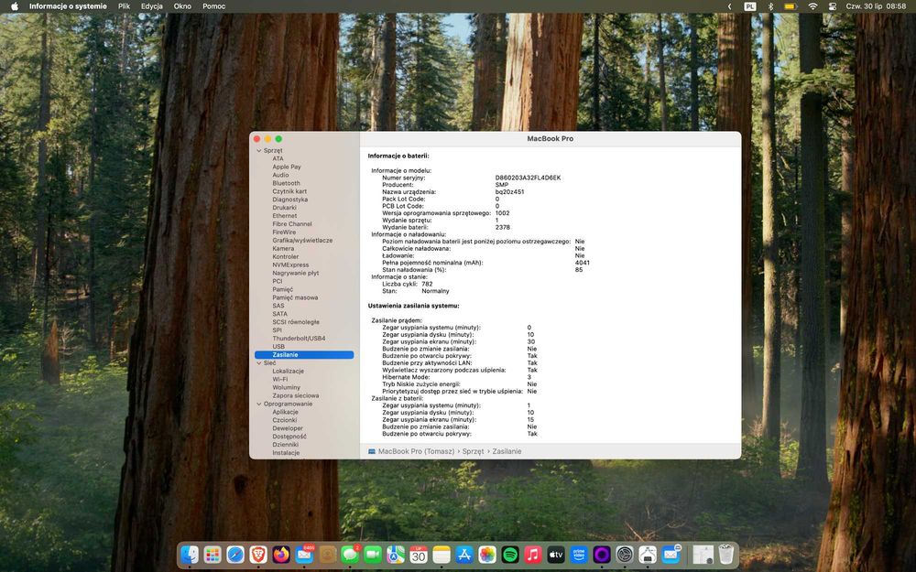
Task: Select Apple Pay in the sidebar
Action: pos(286,167)
